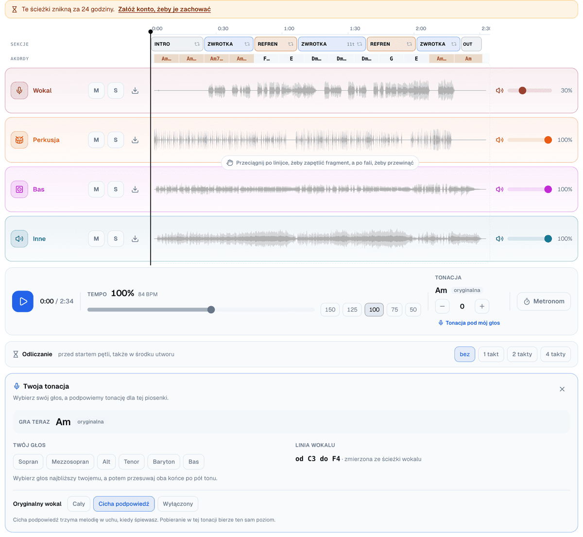This screenshot has width=583, height=537.
Task: Close the Twoja tonacja panel
Action: pos(562,389)
